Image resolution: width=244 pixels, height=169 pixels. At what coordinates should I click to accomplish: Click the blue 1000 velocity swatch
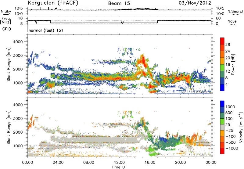(222, 104)
